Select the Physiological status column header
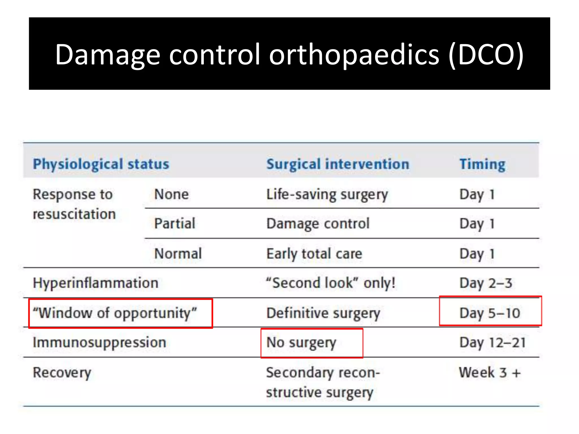579x434 pixels. [x=101, y=164]
